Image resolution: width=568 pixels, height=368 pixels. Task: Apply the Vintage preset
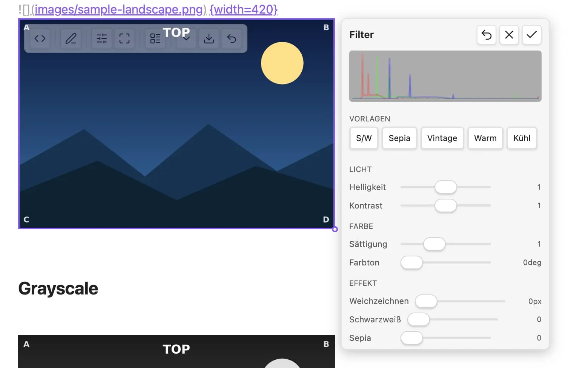point(442,138)
